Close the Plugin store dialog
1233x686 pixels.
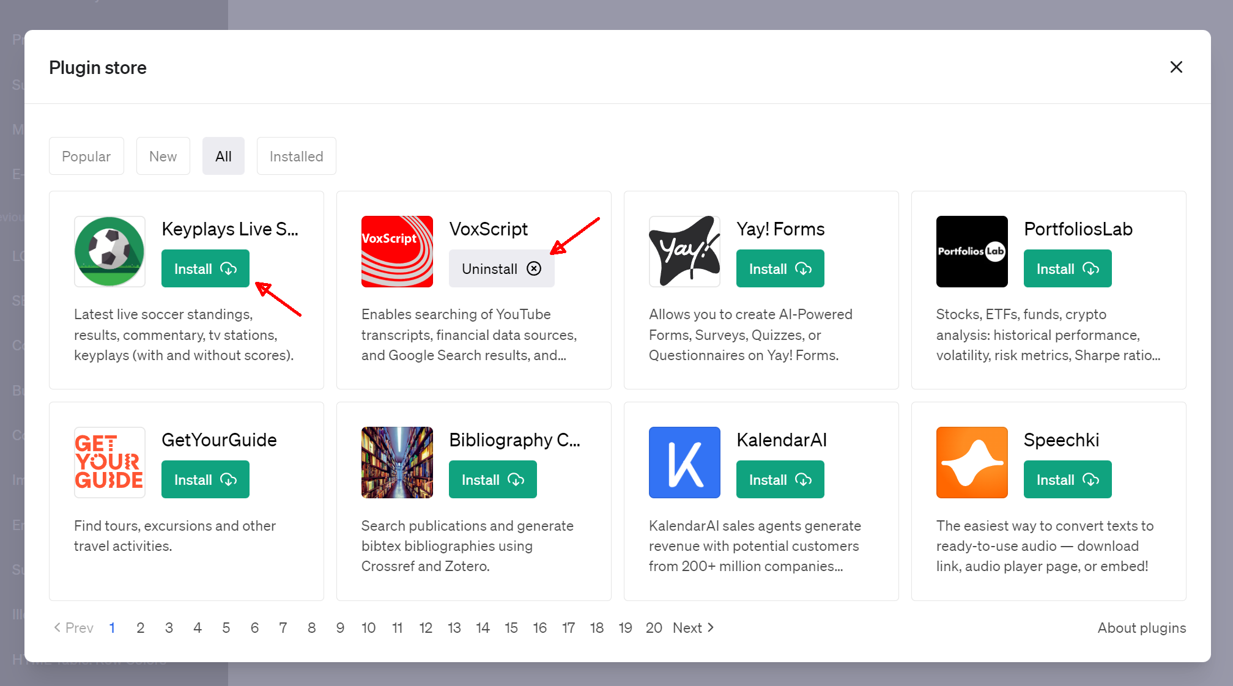click(1176, 67)
